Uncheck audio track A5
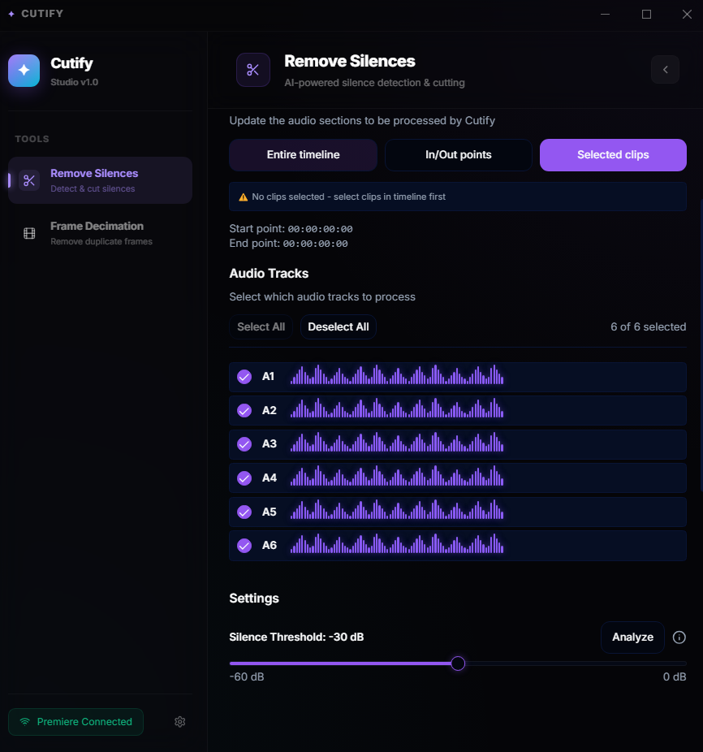 (x=244, y=512)
